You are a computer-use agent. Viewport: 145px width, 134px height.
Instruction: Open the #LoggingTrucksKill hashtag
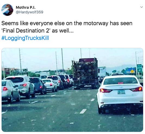[25, 38]
